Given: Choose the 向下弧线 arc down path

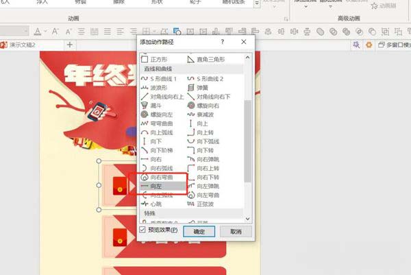Looking at the screenshot, I should pos(203,141).
